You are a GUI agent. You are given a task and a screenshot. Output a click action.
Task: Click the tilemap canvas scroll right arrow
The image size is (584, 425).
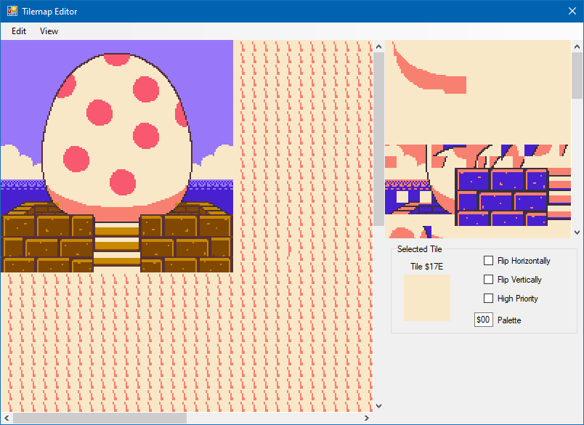[x=367, y=418]
